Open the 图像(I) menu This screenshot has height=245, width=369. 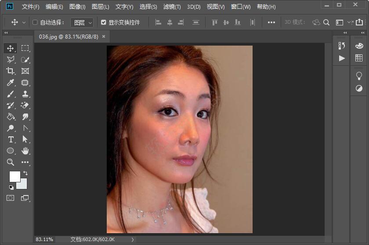tap(77, 7)
